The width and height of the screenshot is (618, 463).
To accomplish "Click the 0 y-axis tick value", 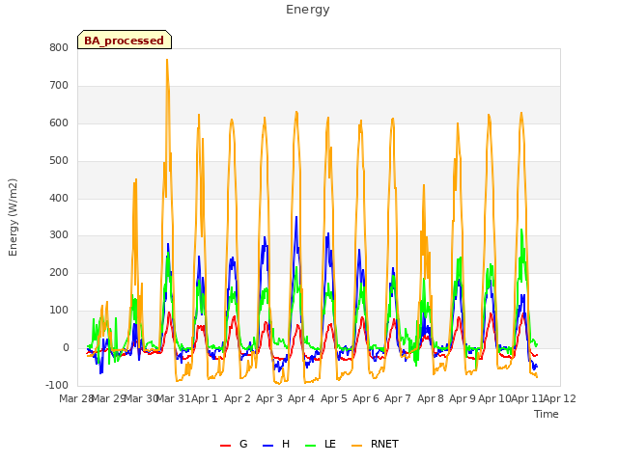I will (x=66, y=348).
